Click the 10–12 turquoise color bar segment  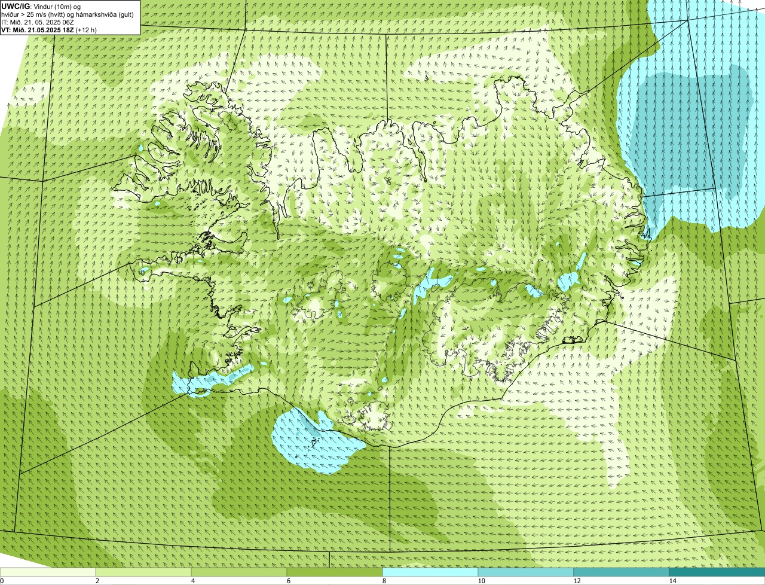coord(526,572)
